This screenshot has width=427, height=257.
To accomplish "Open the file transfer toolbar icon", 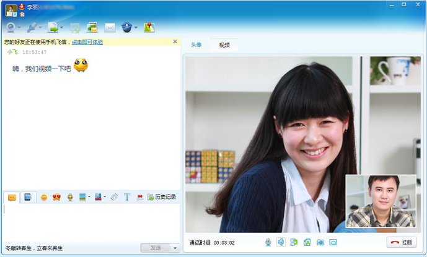I will click(53, 27).
